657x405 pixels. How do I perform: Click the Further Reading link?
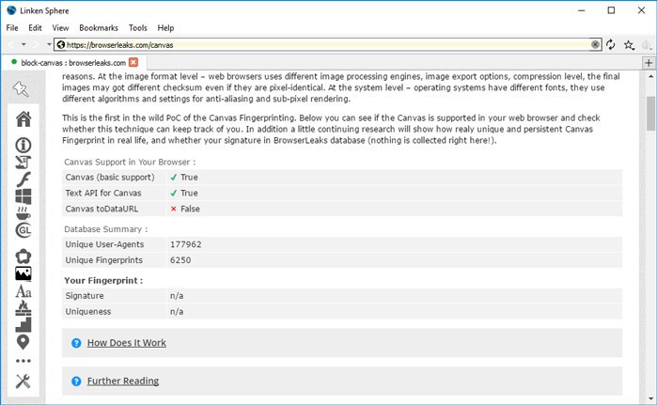click(123, 381)
